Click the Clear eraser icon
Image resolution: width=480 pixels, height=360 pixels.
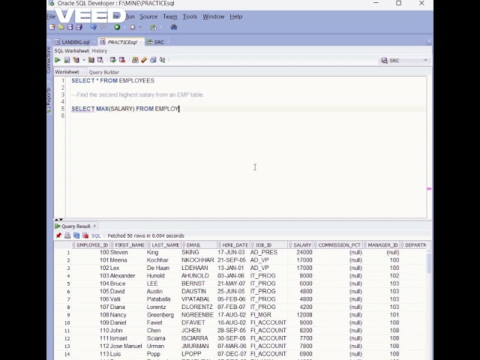tap(144, 60)
